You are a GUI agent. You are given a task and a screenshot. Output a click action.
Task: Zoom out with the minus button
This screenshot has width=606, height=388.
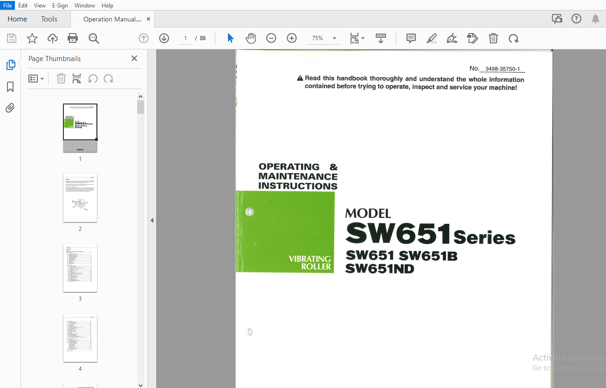pos(271,38)
